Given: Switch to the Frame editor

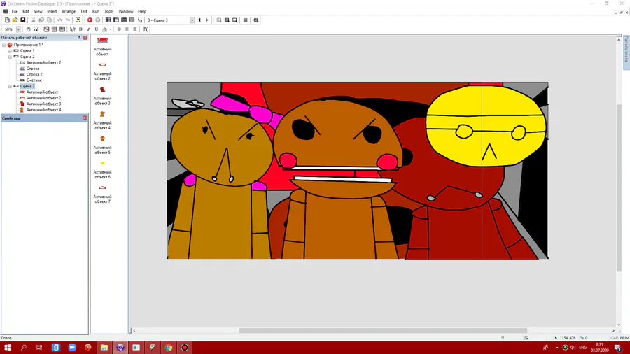Looking at the screenshot, I should pos(116,20).
